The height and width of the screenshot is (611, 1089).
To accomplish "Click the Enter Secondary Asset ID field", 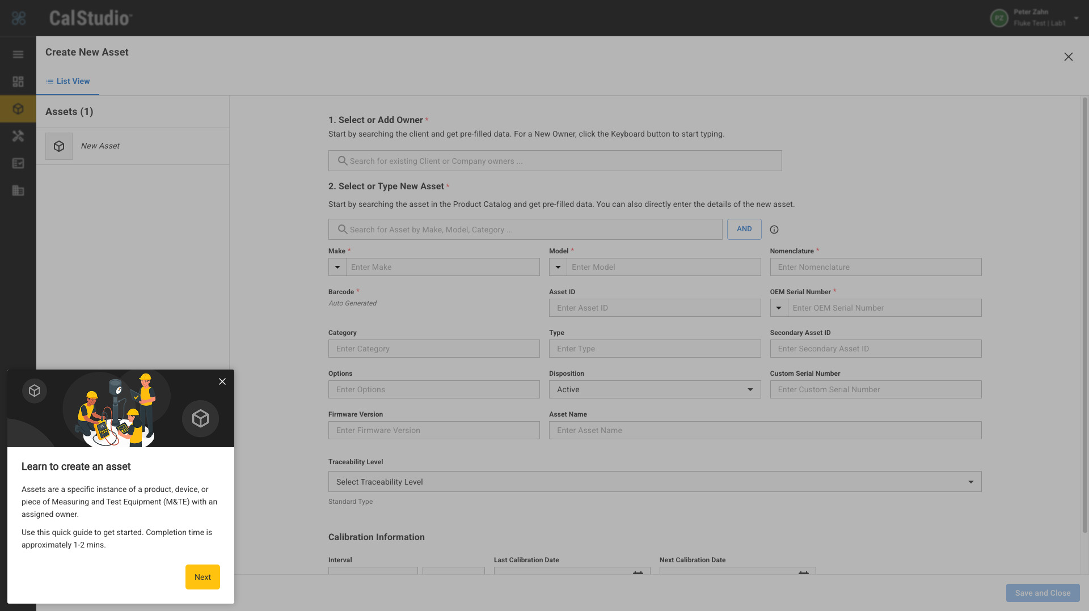I will [876, 349].
